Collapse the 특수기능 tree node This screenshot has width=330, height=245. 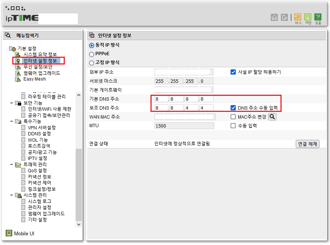click(12, 121)
